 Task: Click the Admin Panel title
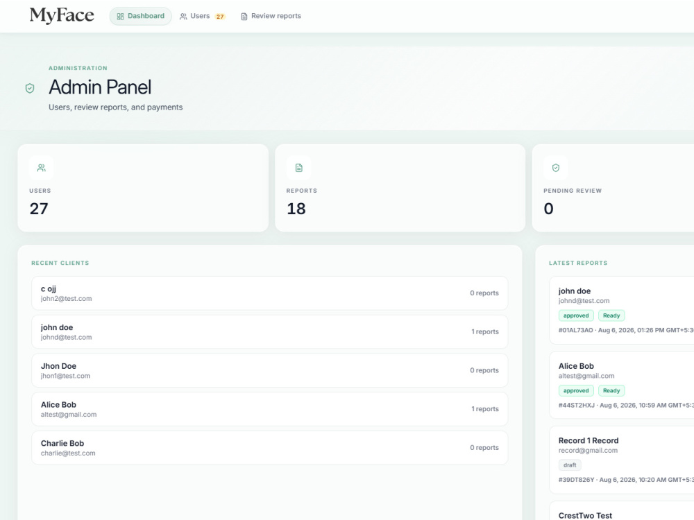100,87
